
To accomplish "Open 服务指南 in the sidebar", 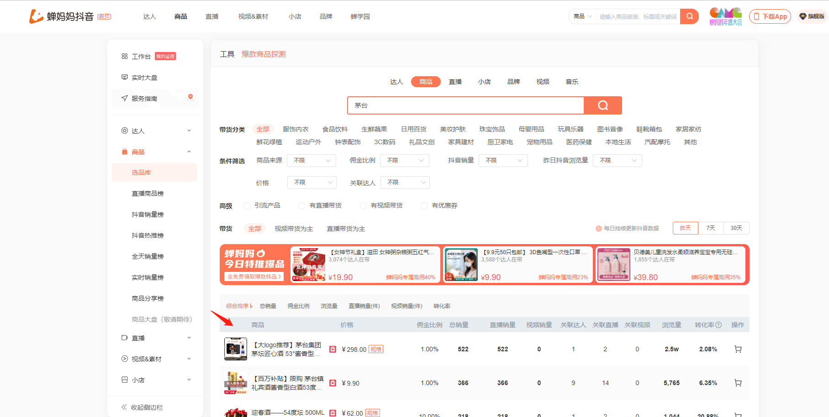I will tap(144, 99).
